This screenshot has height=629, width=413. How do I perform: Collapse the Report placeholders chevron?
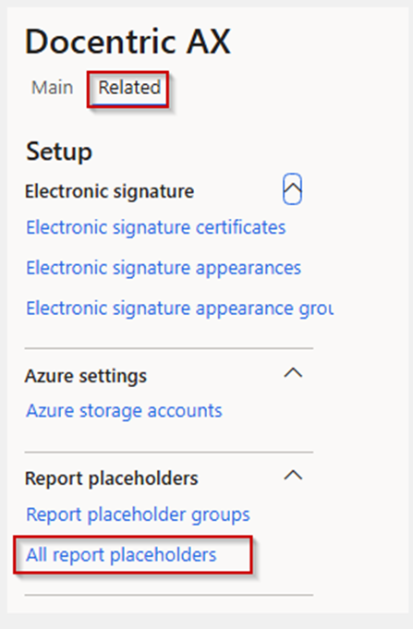(x=293, y=476)
